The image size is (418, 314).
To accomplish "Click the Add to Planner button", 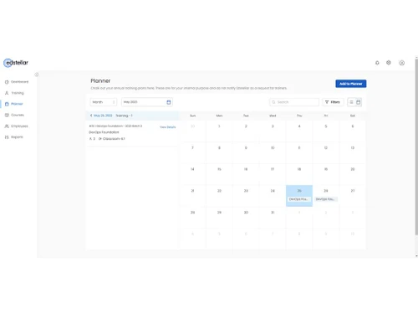I will [351, 84].
